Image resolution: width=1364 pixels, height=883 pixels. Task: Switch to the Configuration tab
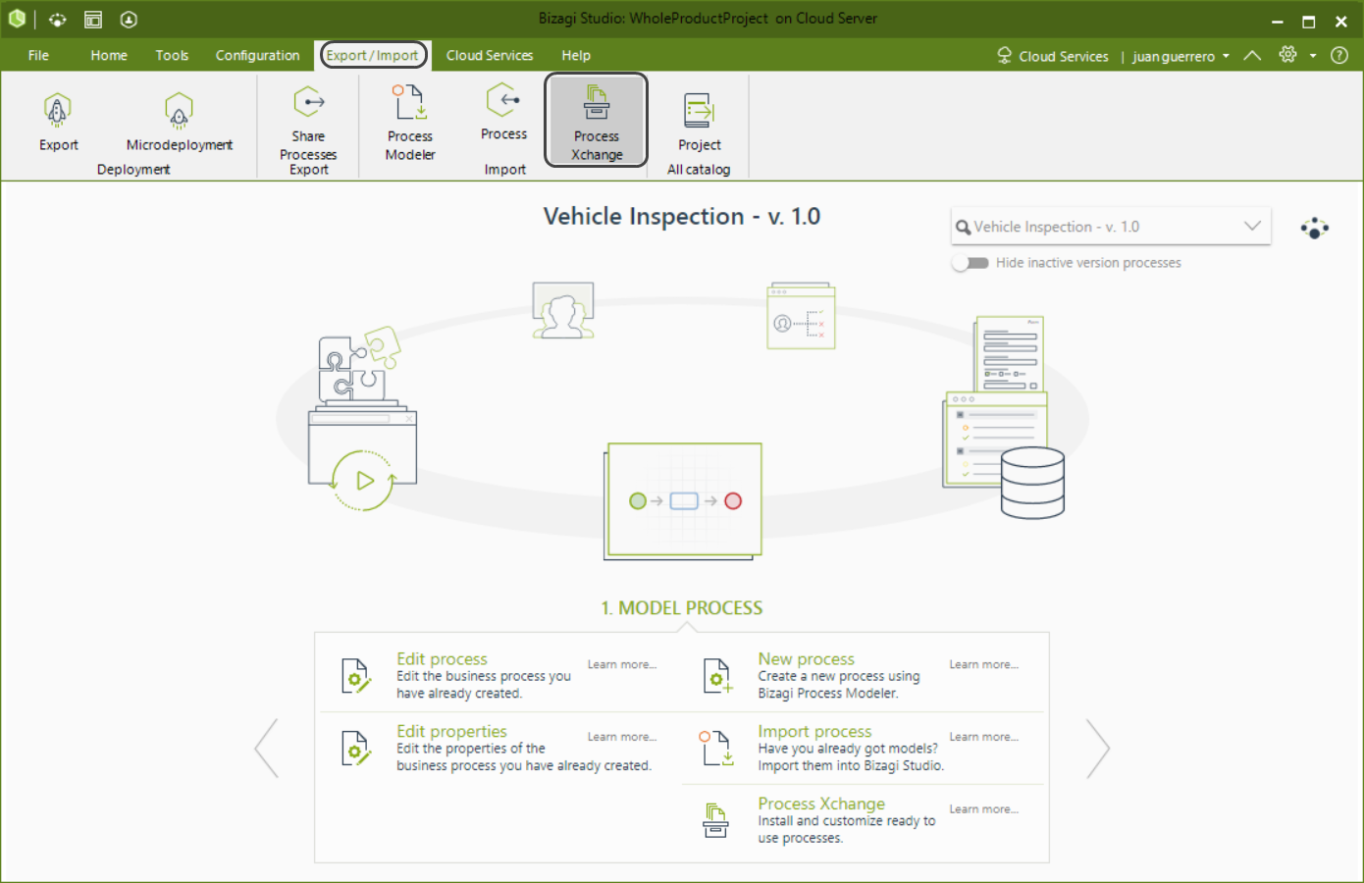(257, 55)
